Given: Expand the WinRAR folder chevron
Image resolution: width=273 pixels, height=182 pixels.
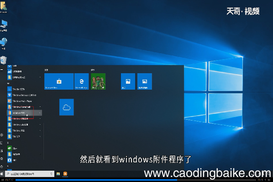Looking at the screenshot, I should click(40, 136).
